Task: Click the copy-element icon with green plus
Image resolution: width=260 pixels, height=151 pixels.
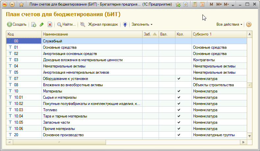Action: coord(34,25)
